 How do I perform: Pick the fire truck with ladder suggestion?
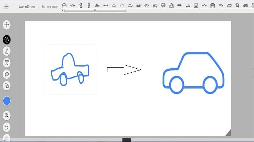171,6
